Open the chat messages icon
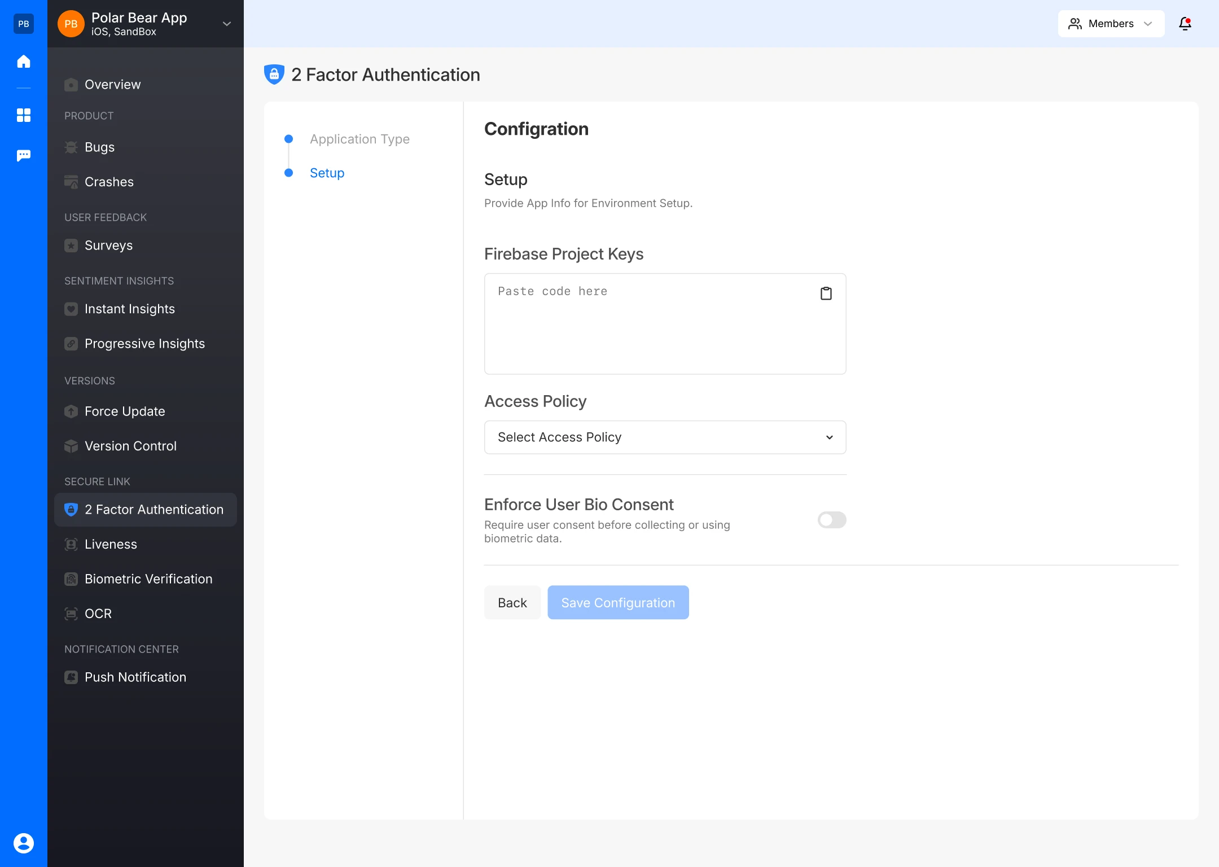The width and height of the screenshot is (1219, 867). point(23,155)
